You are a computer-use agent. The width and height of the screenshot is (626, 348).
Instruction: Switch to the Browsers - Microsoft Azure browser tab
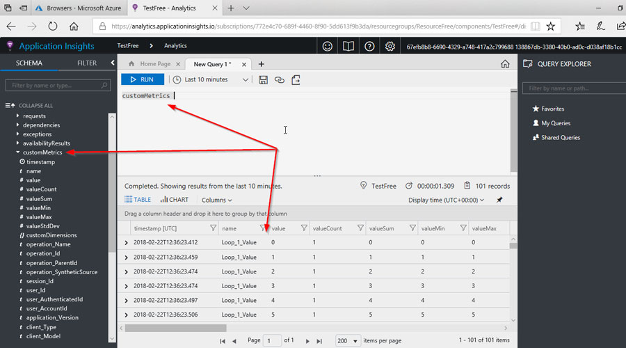point(78,8)
